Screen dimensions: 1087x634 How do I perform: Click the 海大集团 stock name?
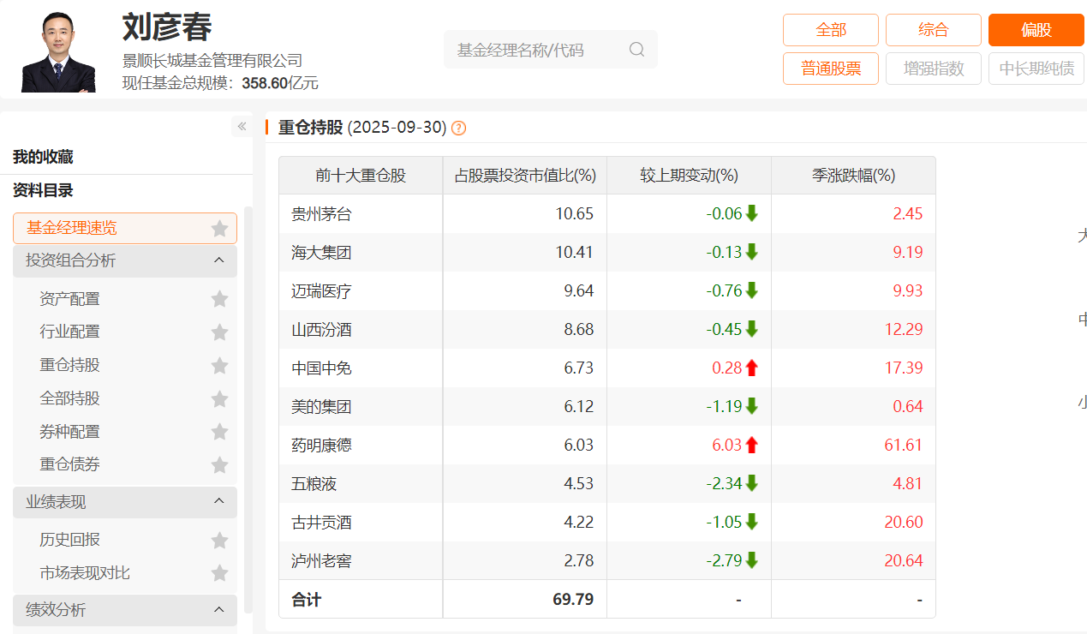coord(321,253)
